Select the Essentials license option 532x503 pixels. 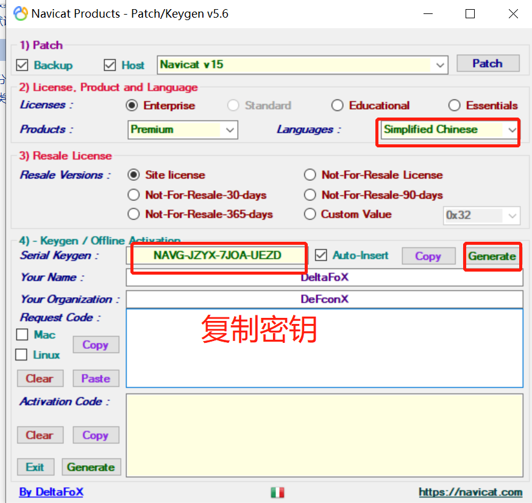pos(455,105)
